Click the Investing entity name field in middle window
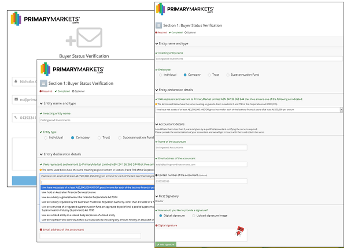The height and width of the screenshot is (250, 347). (x=97, y=120)
